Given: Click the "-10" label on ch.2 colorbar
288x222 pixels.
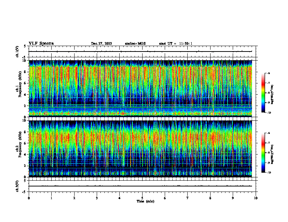Looking at the screenshot, I should [x=269, y=173].
